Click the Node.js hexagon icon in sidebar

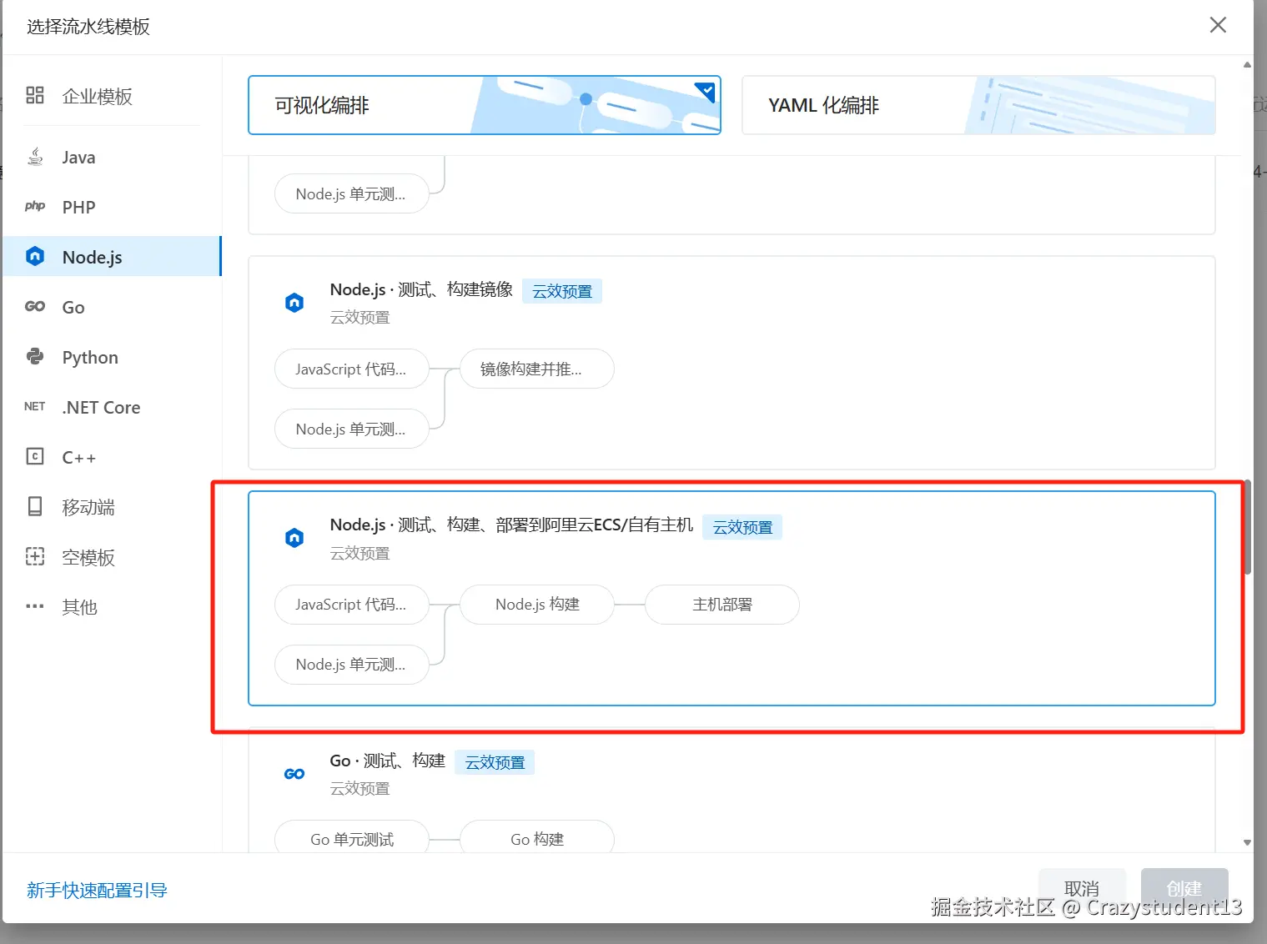click(x=35, y=256)
